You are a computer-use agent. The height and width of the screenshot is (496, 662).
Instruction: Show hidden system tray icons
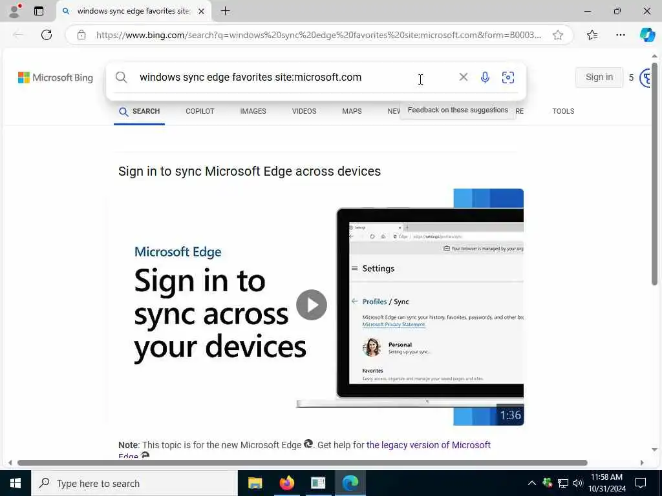tap(532, 483)
